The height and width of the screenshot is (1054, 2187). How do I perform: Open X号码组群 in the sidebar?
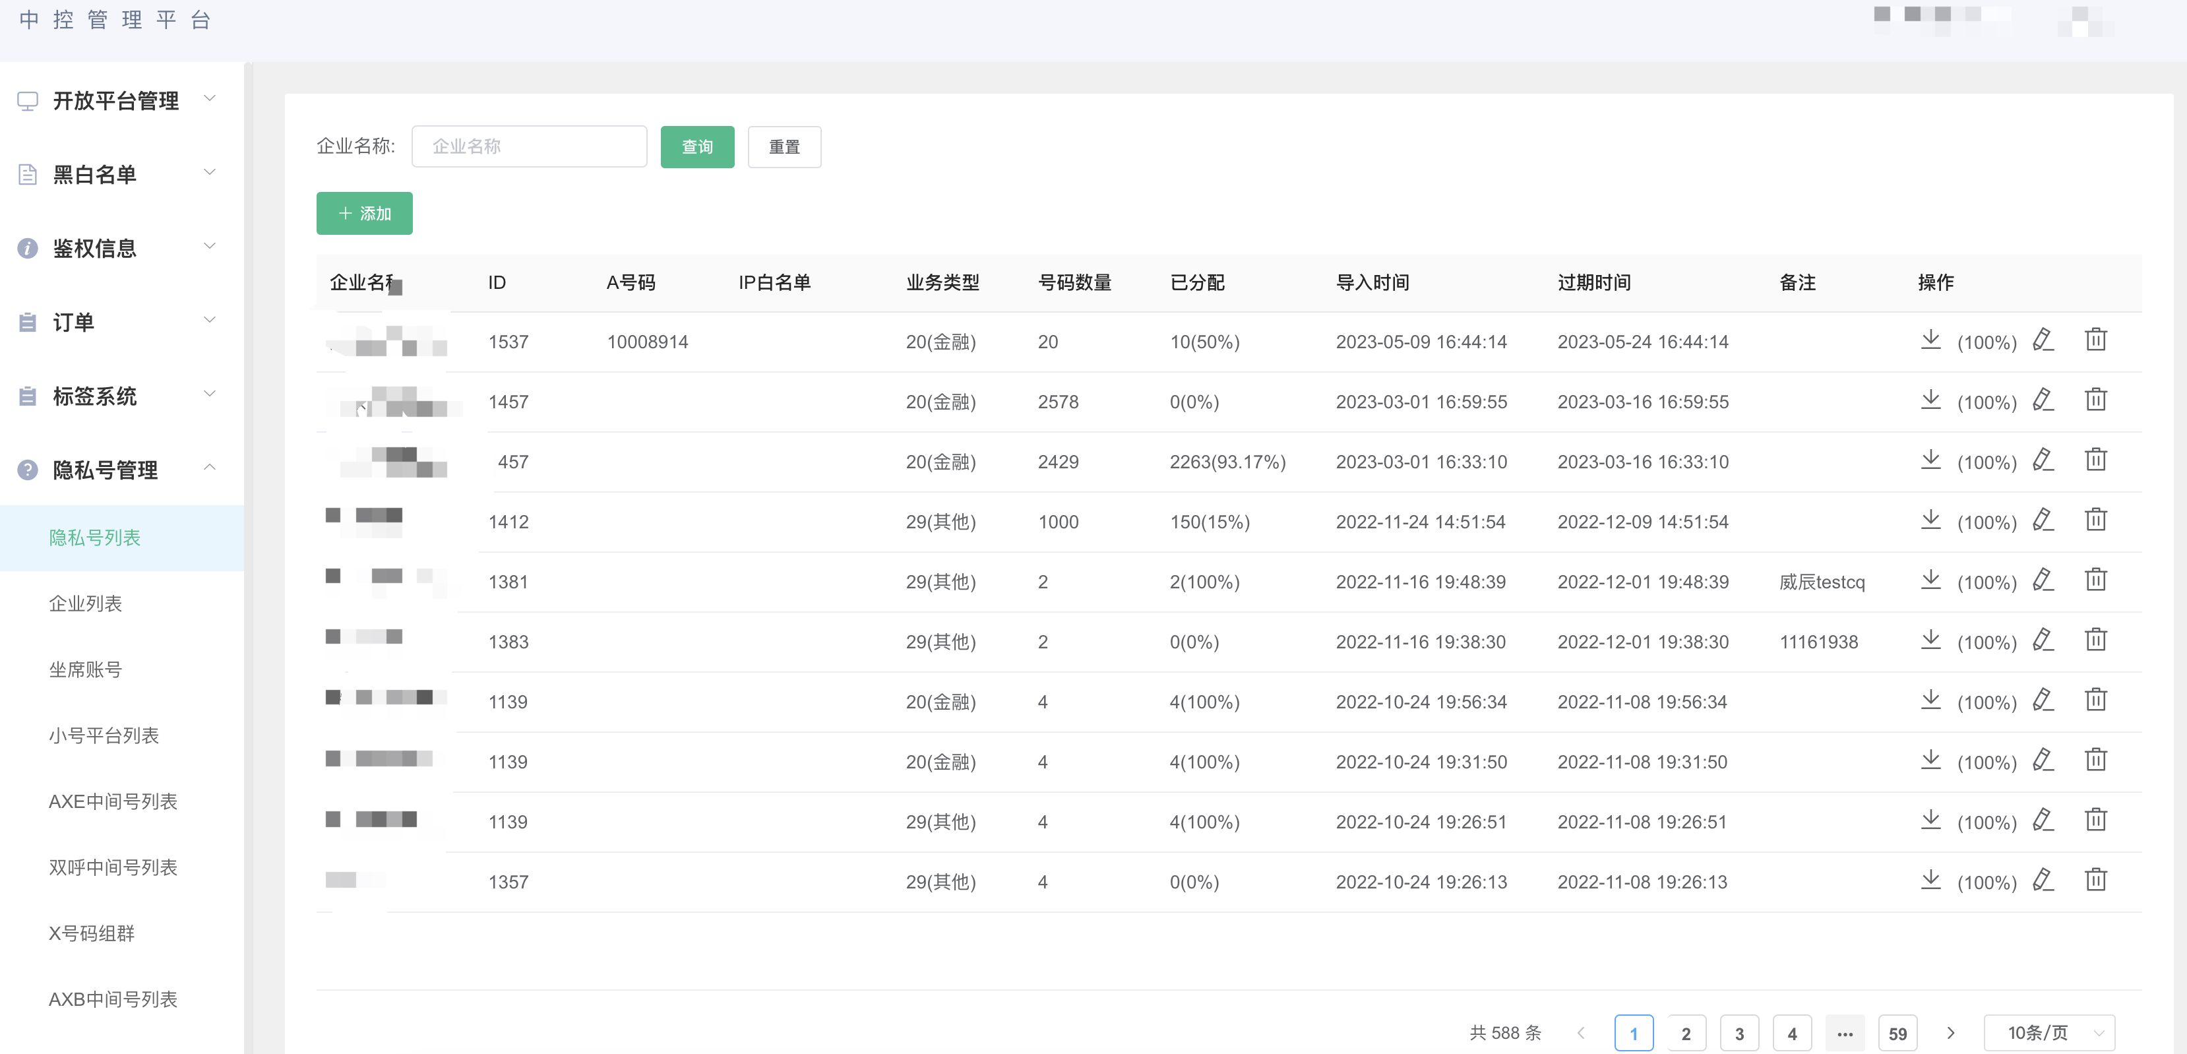[x=121, y=933]
